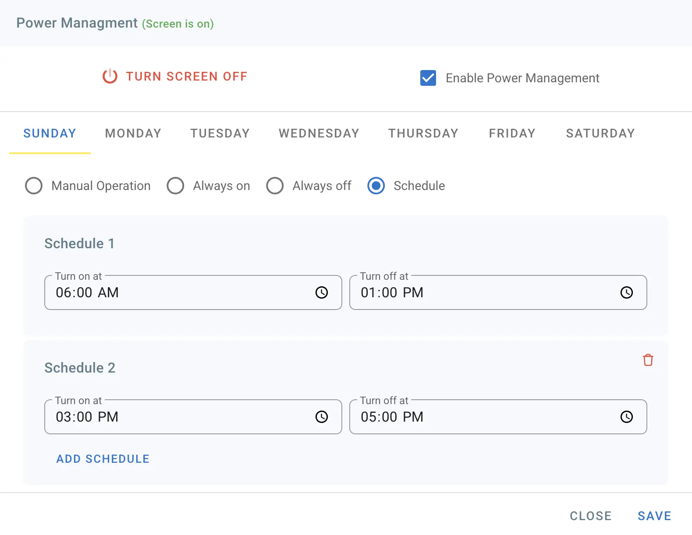Pick the Schedule radio button
Viewport: 692px width, 535px height.
(x=376, y=186)
